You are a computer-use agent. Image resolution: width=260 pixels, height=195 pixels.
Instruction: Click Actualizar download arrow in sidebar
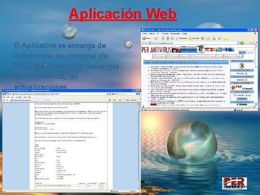(246, 80)
